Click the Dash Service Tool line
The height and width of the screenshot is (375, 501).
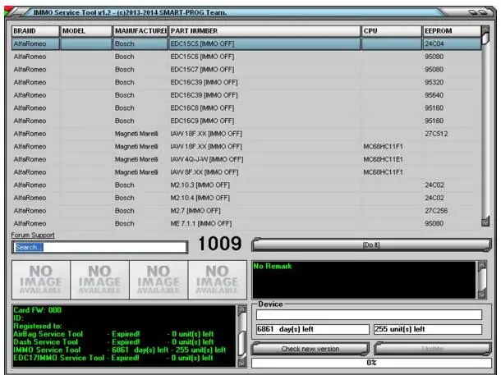click(113, 342)
